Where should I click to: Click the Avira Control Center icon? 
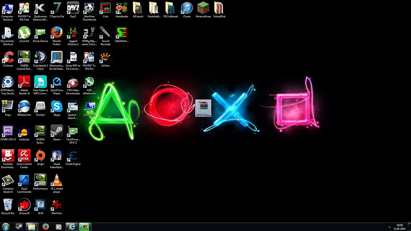24,159
